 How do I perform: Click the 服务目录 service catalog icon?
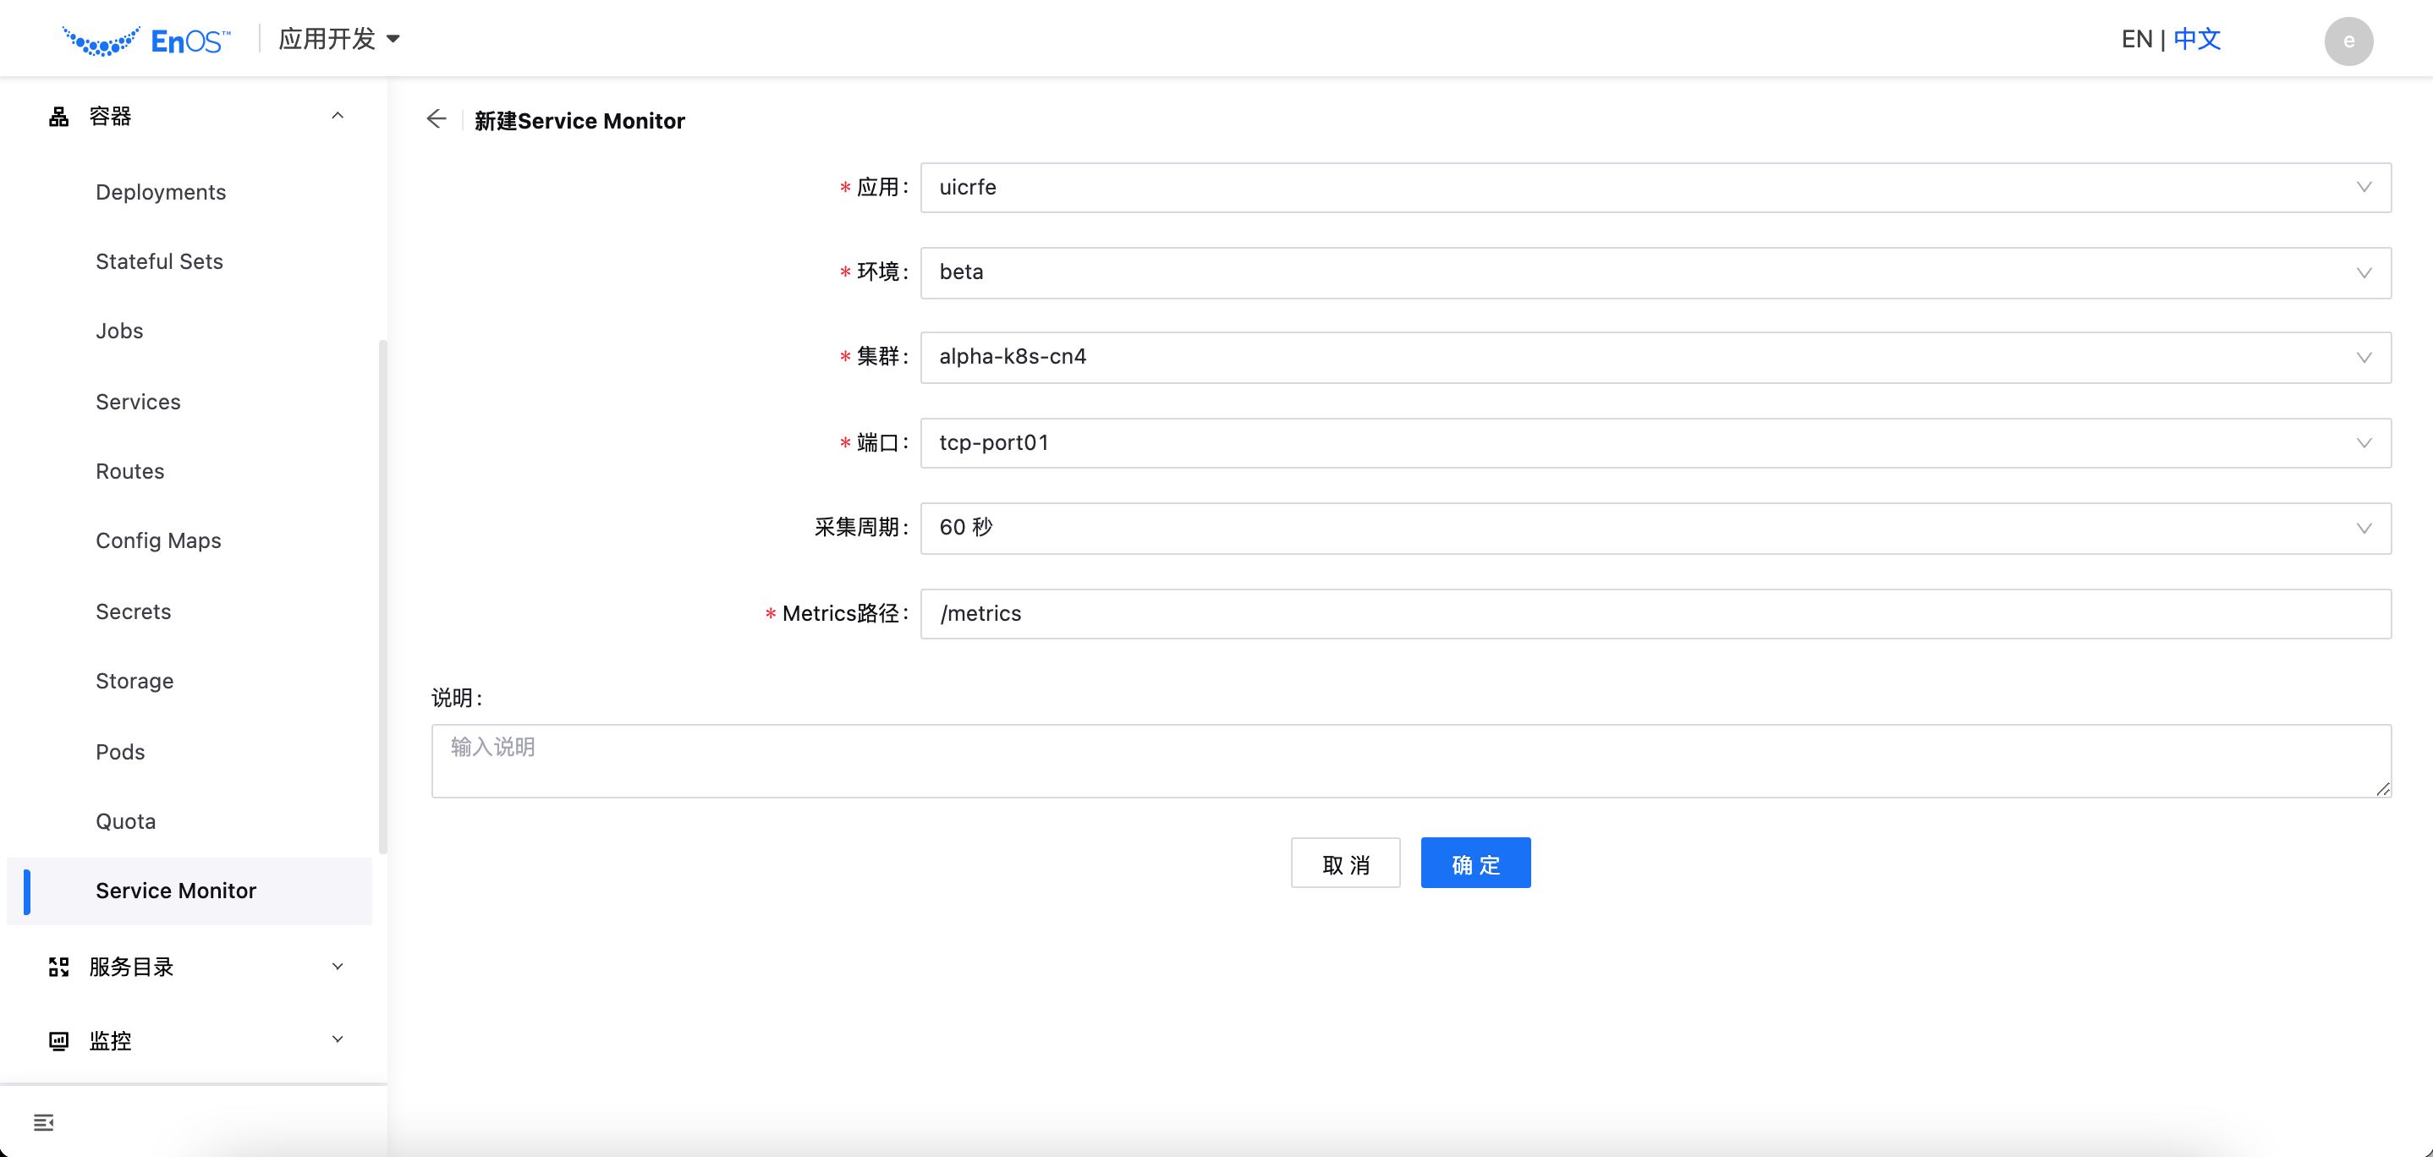coord(58,966)
